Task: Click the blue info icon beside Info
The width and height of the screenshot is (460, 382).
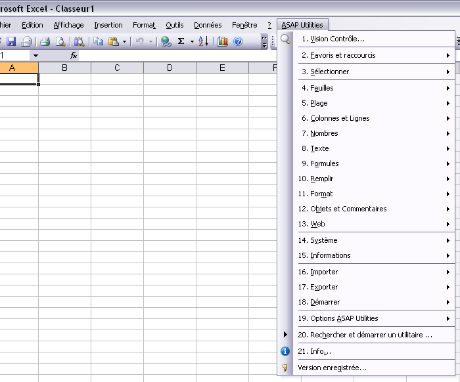Action: pos(285,351)
